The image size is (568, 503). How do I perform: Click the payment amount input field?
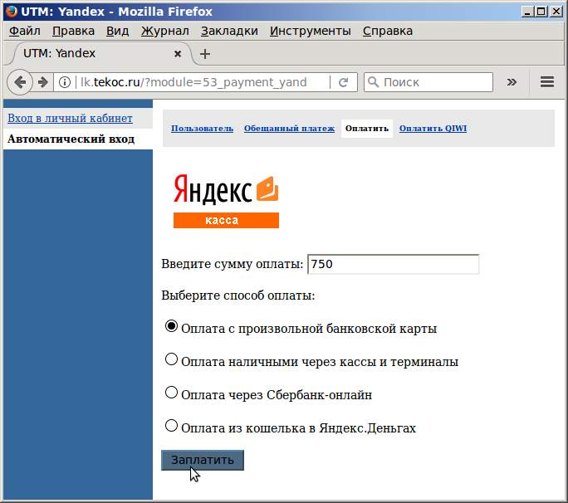393,264
